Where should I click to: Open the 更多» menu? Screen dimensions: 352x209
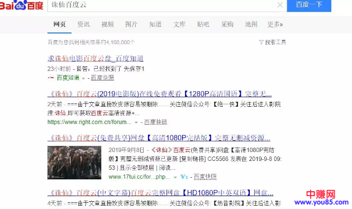point(275,24)
